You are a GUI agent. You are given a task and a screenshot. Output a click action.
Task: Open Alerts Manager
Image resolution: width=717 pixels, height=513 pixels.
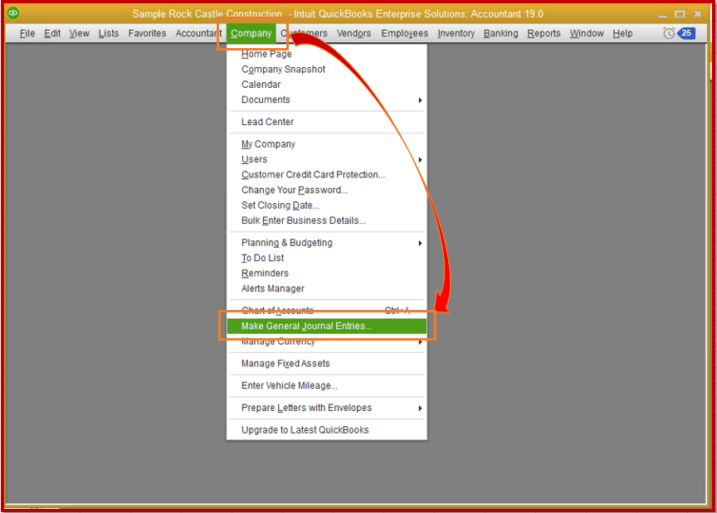pos(327,288)
